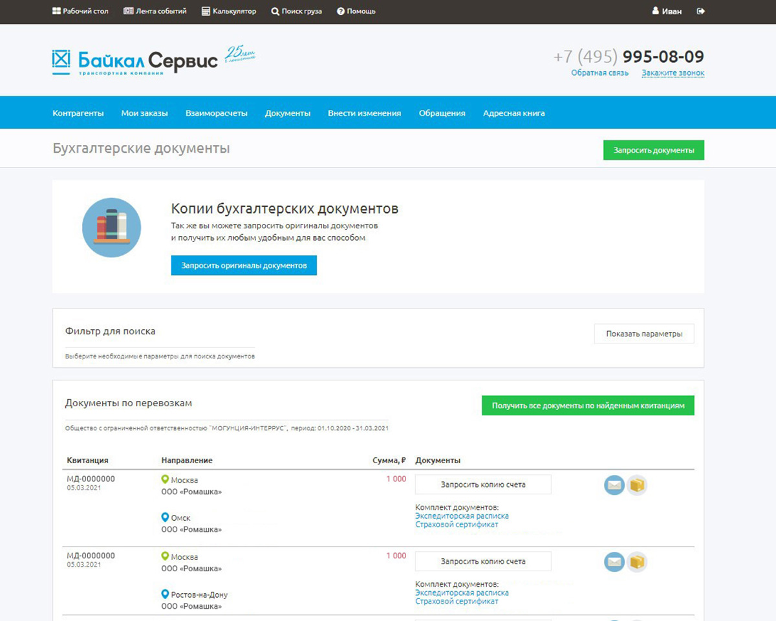The width and height of the screenshot is (776, 621).
Task: Open the Иван user profile
Action: click(667, 11)
